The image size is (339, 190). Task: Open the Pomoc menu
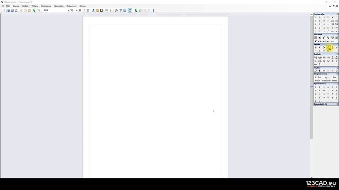pos(83,6)
